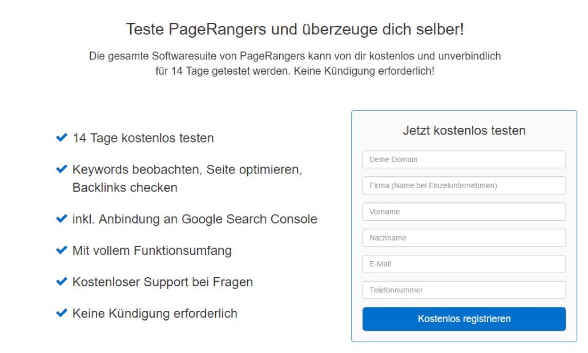
Task: Click the subtitle paragraph about the Softwaresuite
Action: click(x=295, y=64)
